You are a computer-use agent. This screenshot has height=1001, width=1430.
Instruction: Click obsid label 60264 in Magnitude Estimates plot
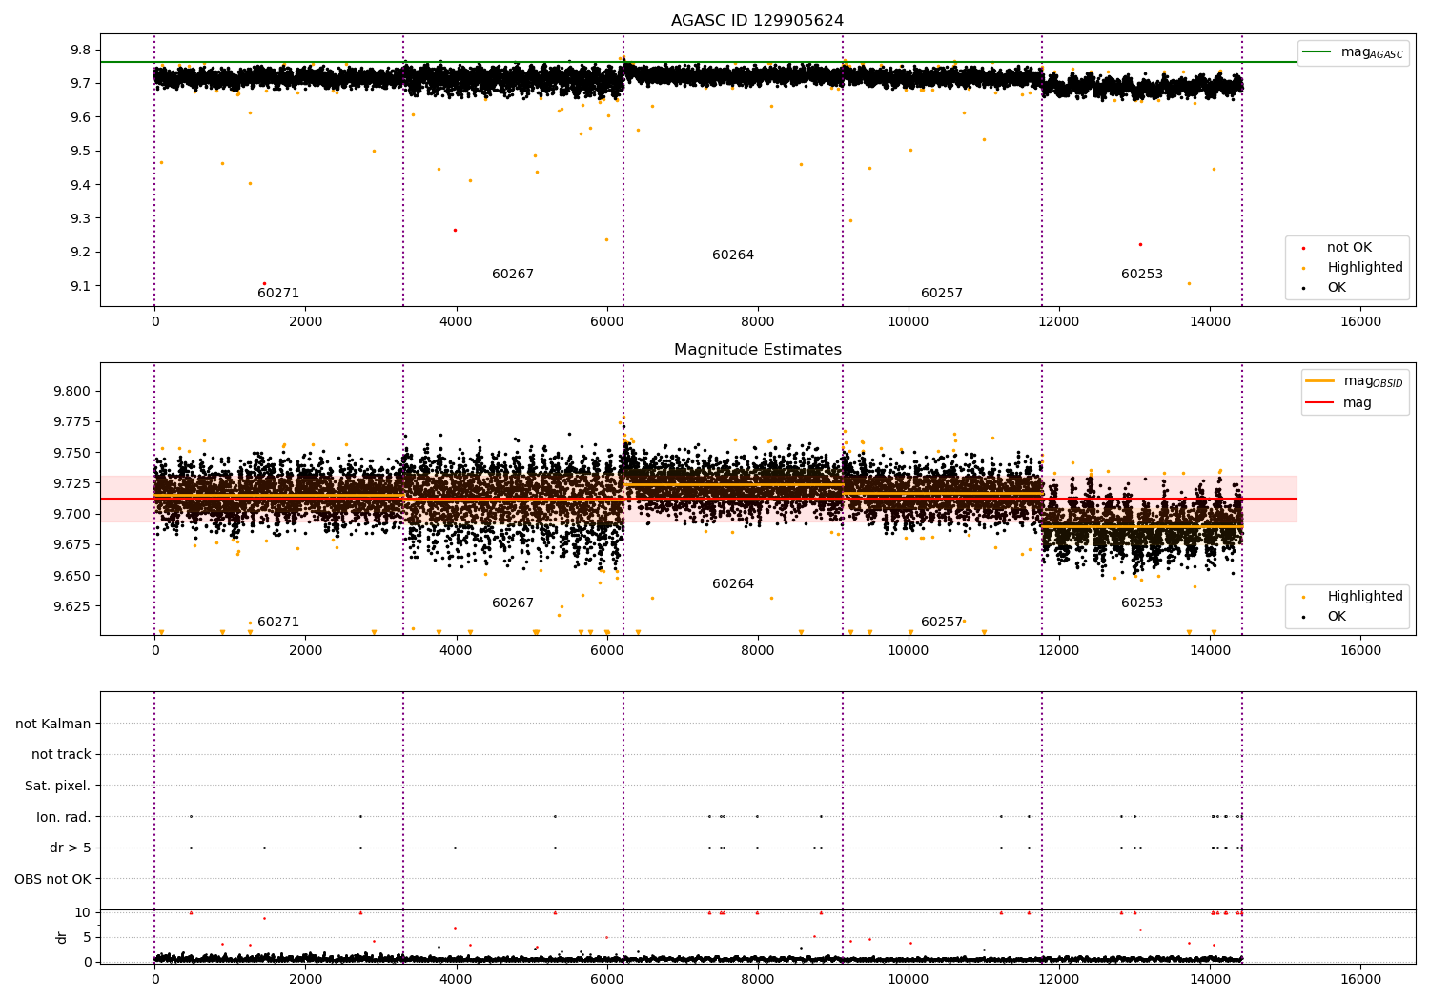click(x=733, y=584)
